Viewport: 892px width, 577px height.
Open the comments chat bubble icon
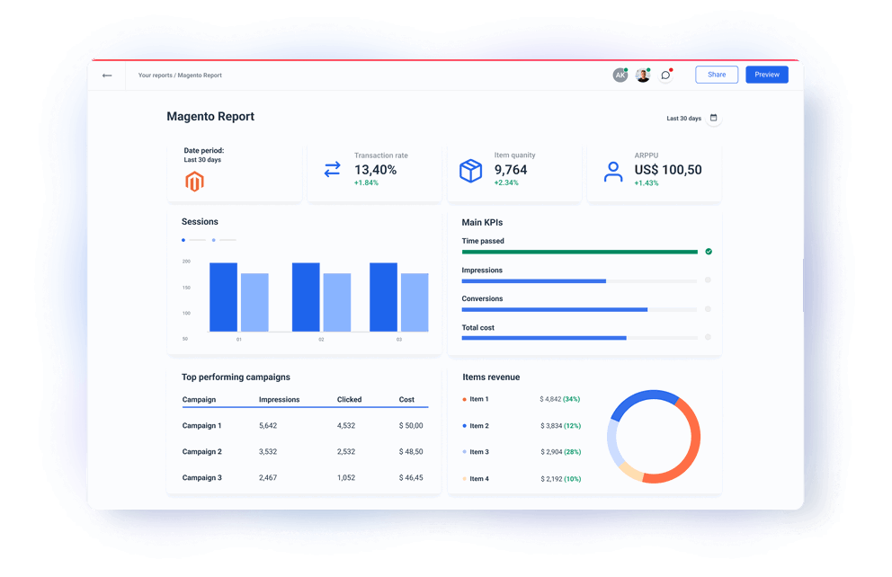(x=665, y=75)
